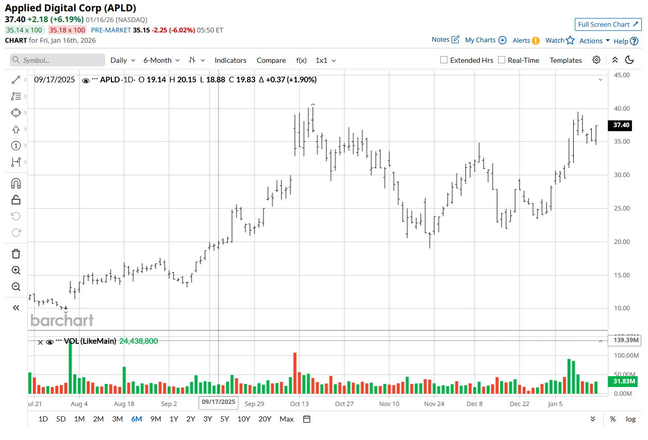Select the 1Y time range
The height and width of the screenshot is (440, 648).
point(174,419)
